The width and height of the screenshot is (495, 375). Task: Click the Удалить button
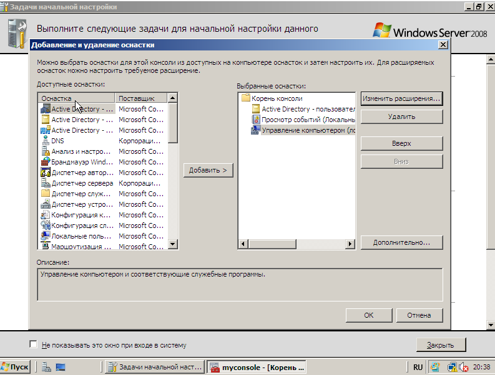[x=401, y=116]
